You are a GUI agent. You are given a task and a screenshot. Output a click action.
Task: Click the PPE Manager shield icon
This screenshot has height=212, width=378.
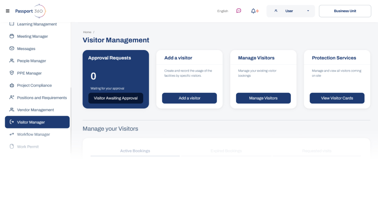(11, 73)
